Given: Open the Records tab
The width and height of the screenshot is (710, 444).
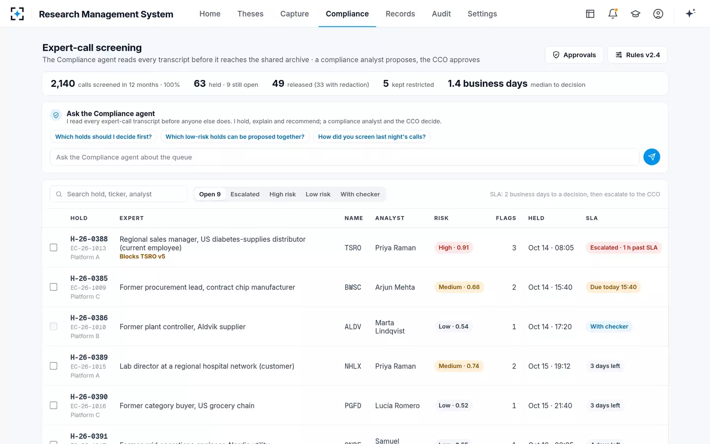Looking at the screenshot, I should point(400,14).
